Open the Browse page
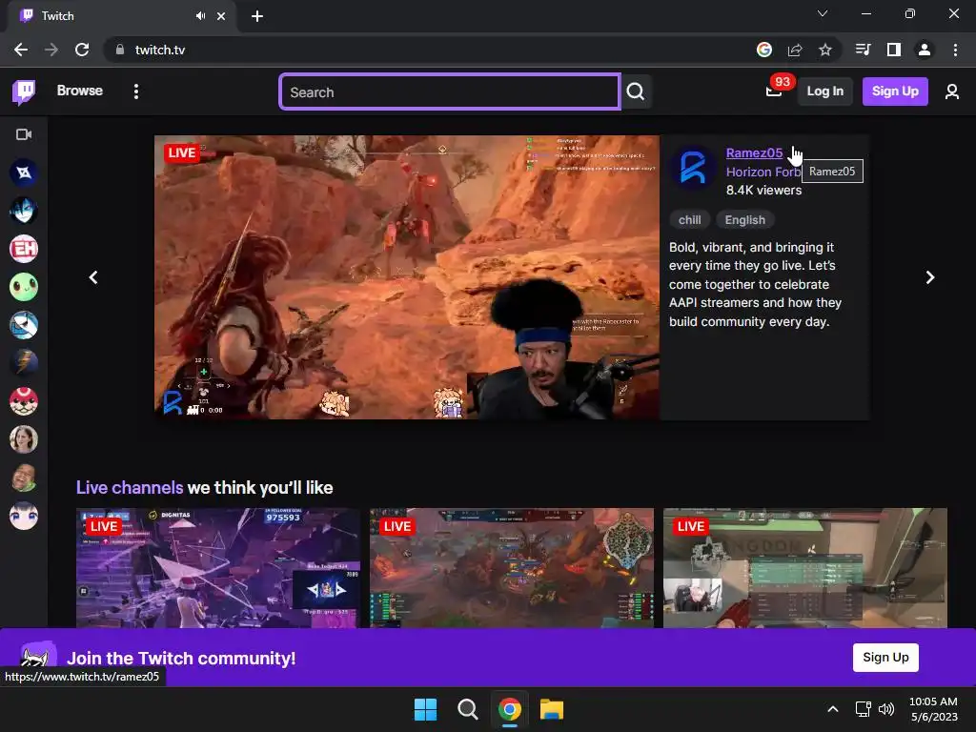The width and height of the screenshot is (976, 732). coord(80,91)
